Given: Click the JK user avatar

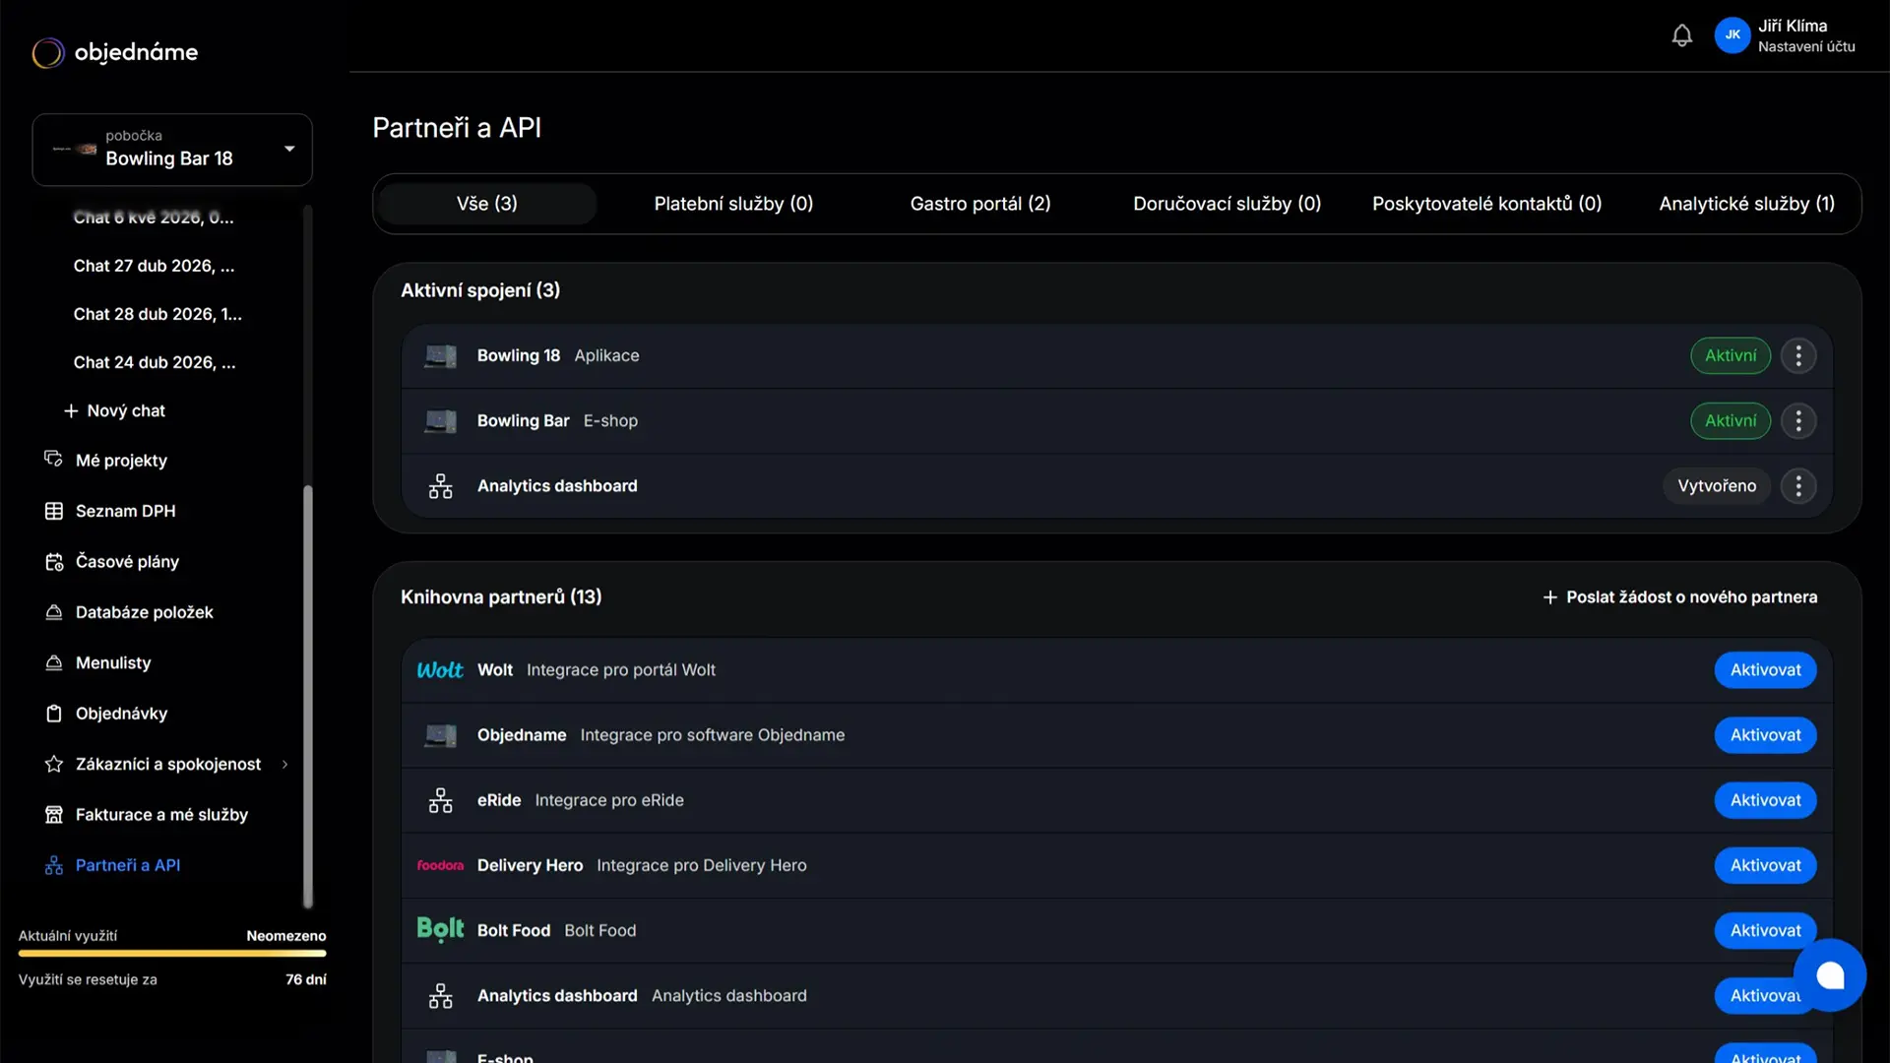Looking at the screenshot, I should tap(1732, 35).
